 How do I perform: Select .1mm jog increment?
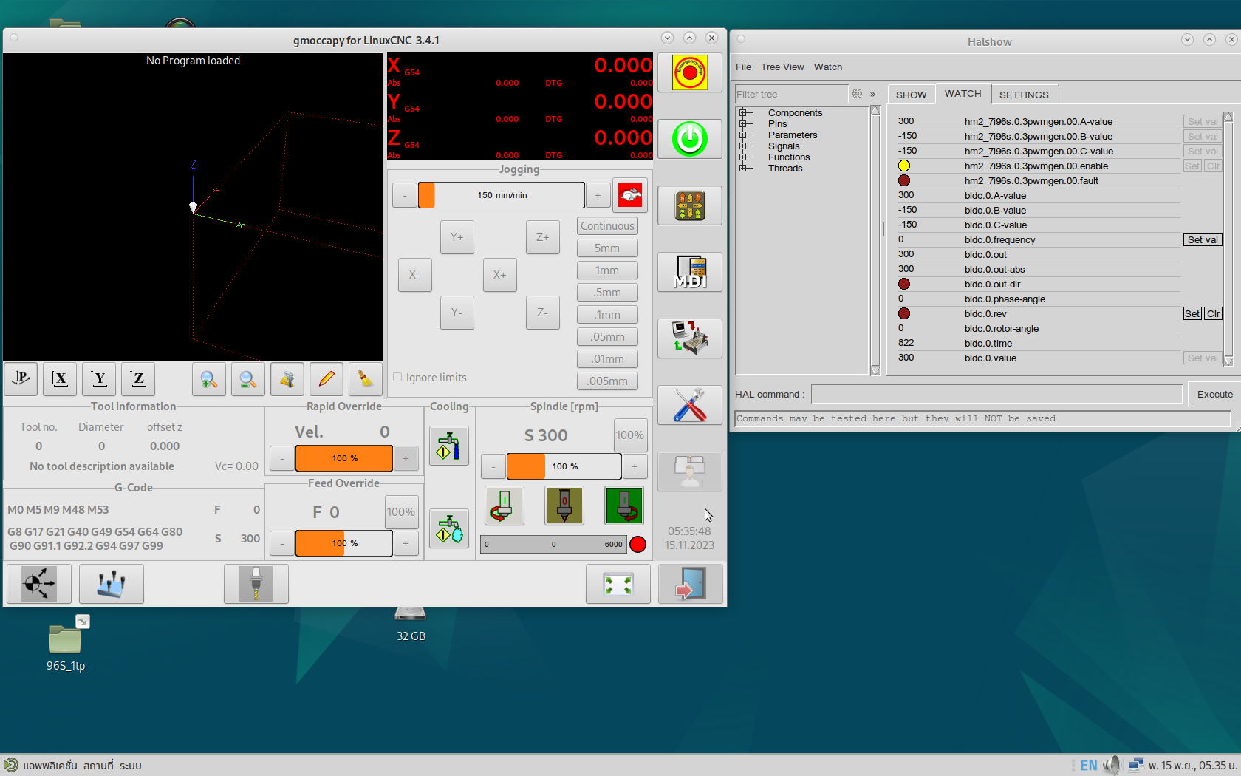[x=607, y=315]
